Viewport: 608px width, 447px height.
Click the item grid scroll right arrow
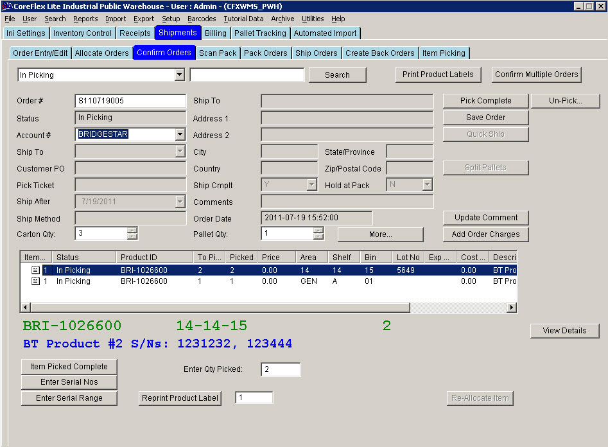(x=512, y=308)
